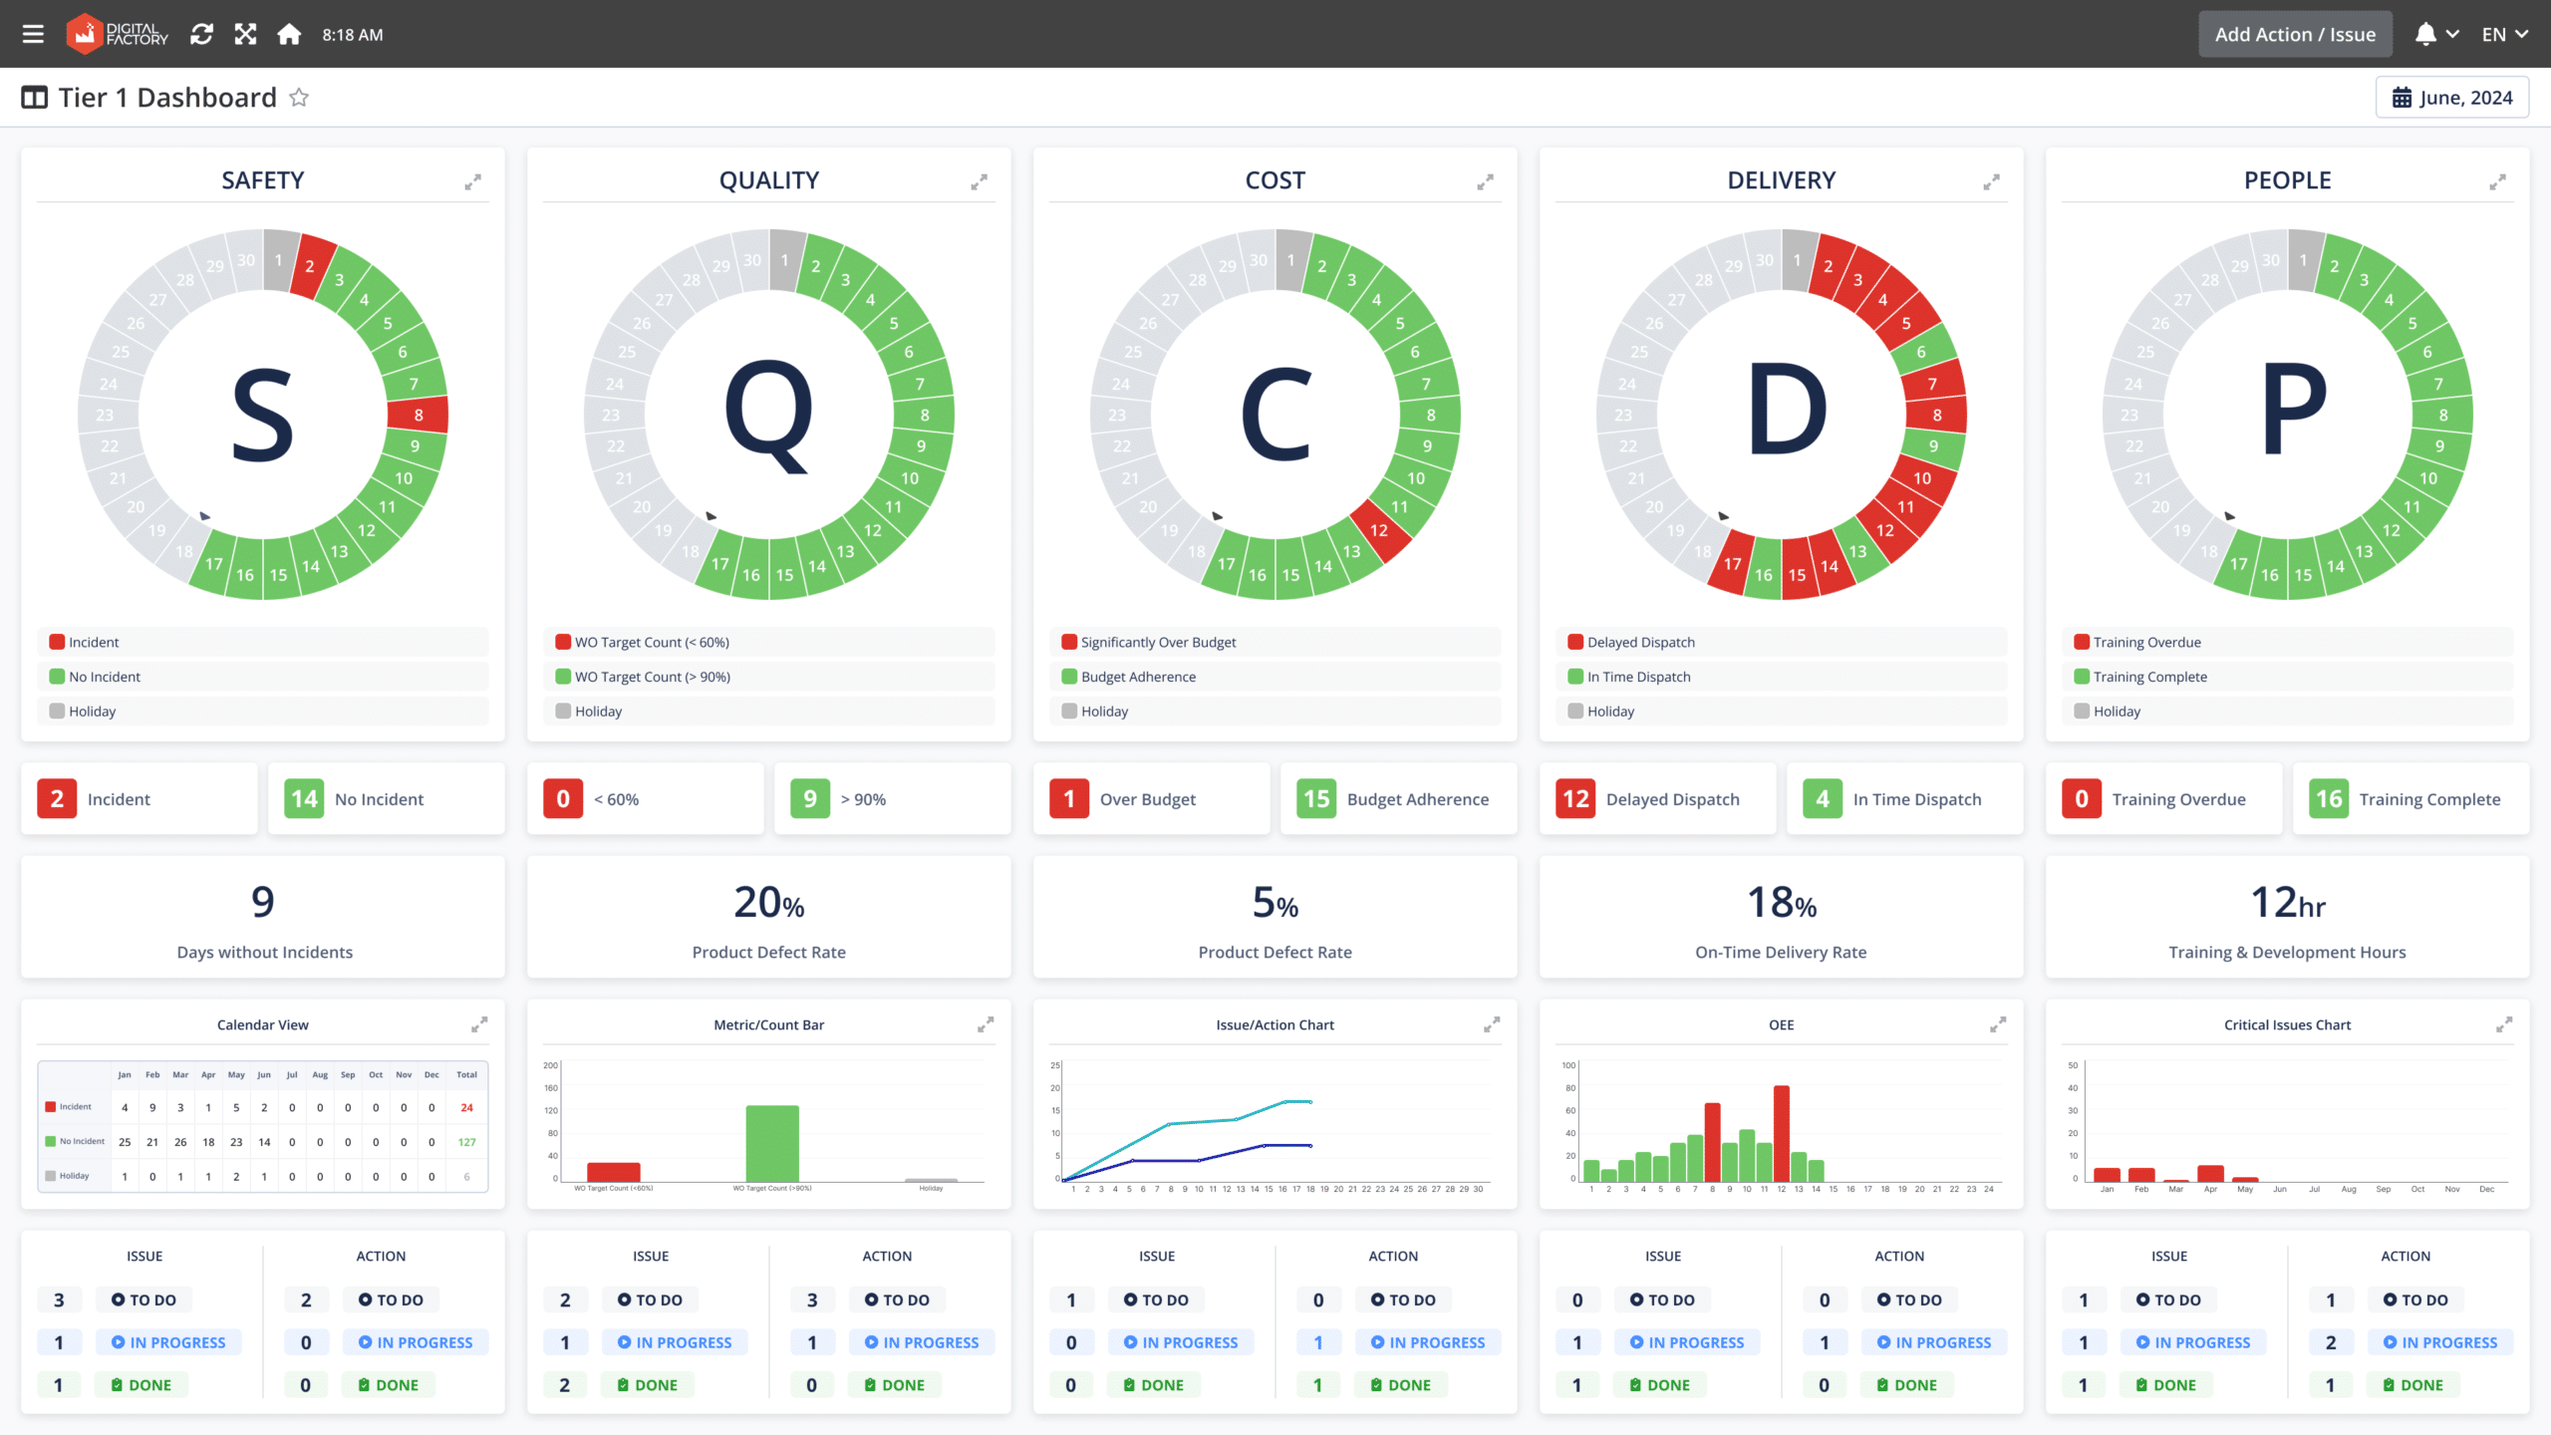Select day 8 in the Safety ring
Screen dimensions: 2551x1435
[x=419, y=415]
